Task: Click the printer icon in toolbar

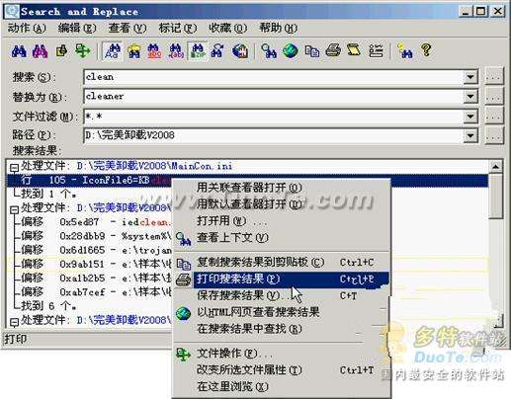Action: 333,51
